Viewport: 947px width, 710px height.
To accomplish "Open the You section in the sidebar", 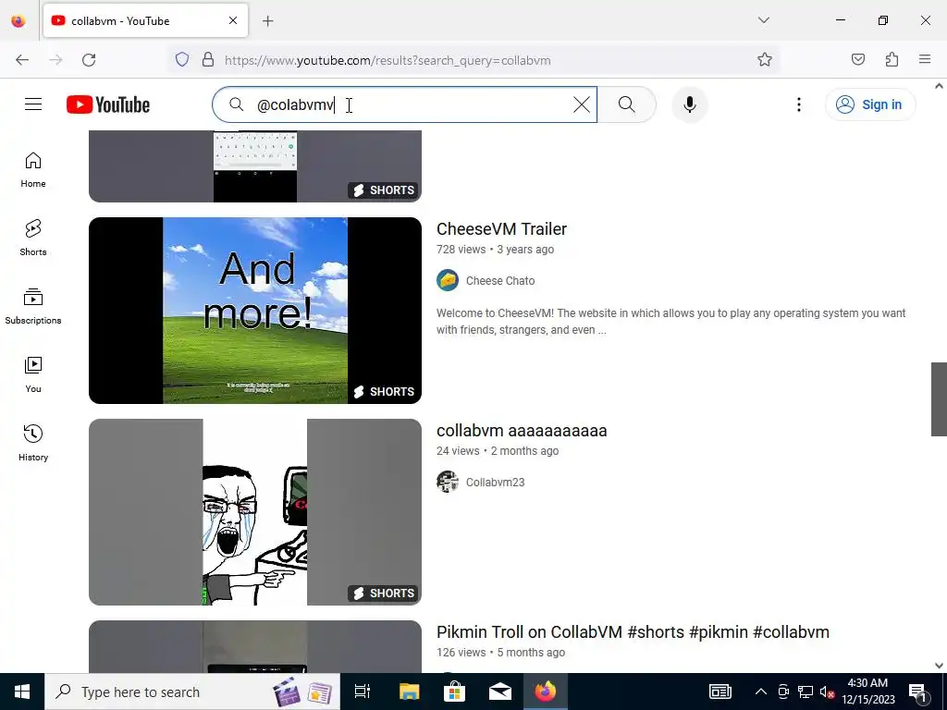I will pos(33,374).
